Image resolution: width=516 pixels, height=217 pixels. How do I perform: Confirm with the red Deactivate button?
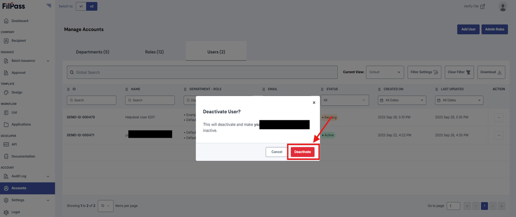303,152
